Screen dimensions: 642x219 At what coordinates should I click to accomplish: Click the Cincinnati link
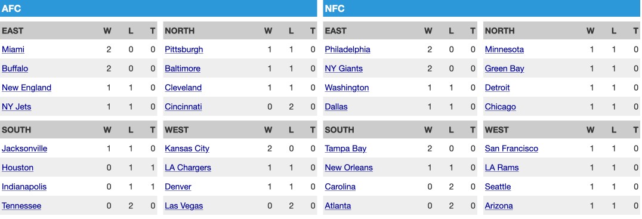point(183,107)
